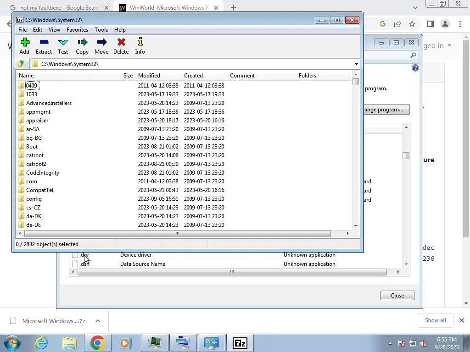Click the red Delete icon

pyautogui.click(x=121, y=46)
